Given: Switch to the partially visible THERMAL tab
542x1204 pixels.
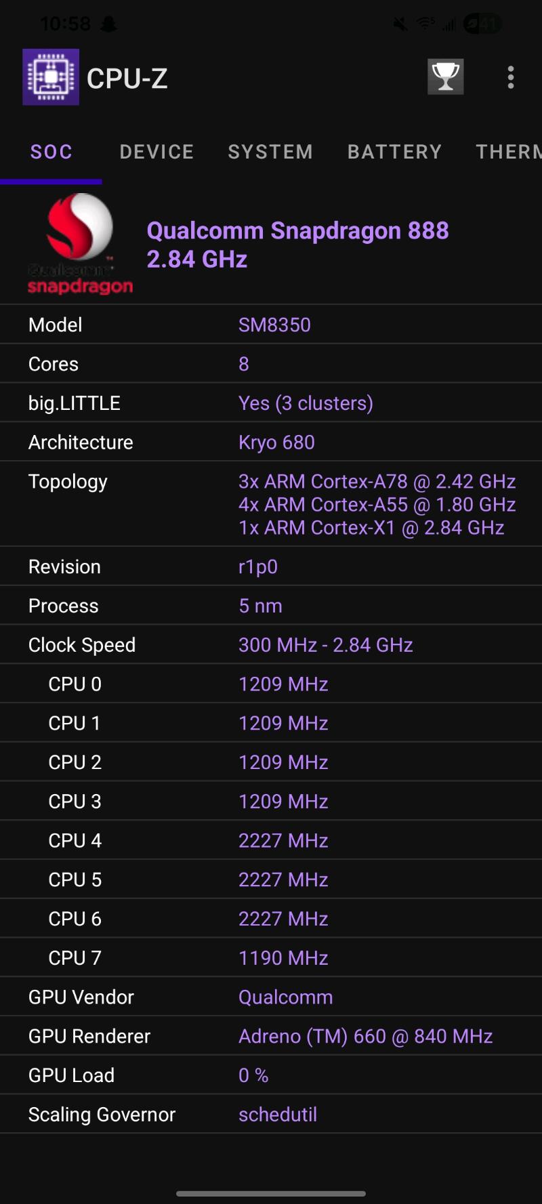Looking at the screenshot, I should [x=508, y=152].
